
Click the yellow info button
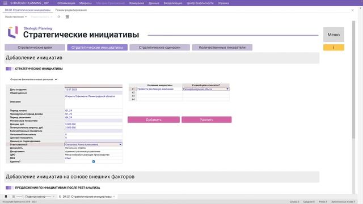click(334, 48)
